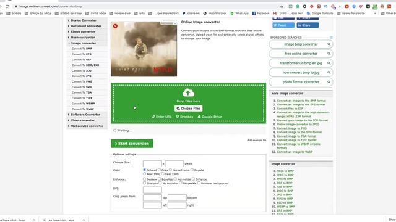Click the Crop pixels top field
The image size is (396, 222).
click(152, 197)
